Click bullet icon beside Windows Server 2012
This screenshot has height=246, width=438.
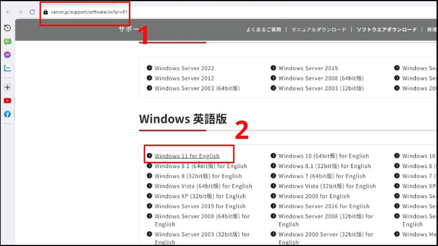(149, 78)
